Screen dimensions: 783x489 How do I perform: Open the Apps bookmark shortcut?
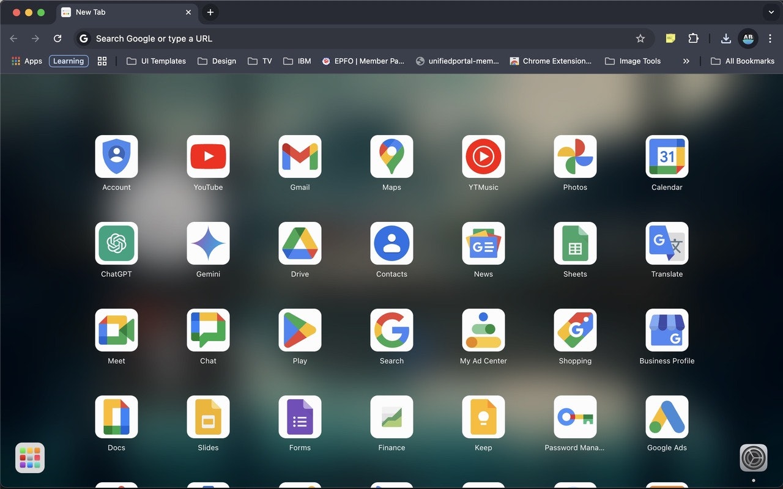pos(27,61)
